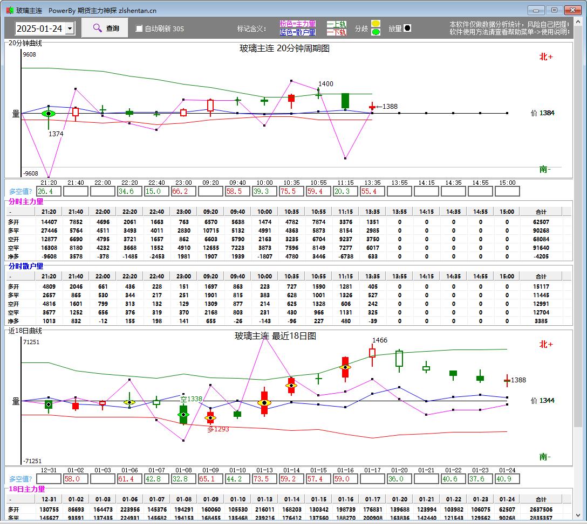Click the 分时散户量 section label
Image resolution: width=587 pixels, height=524 pixels.
pyautogui.click(x=26, y=267)
